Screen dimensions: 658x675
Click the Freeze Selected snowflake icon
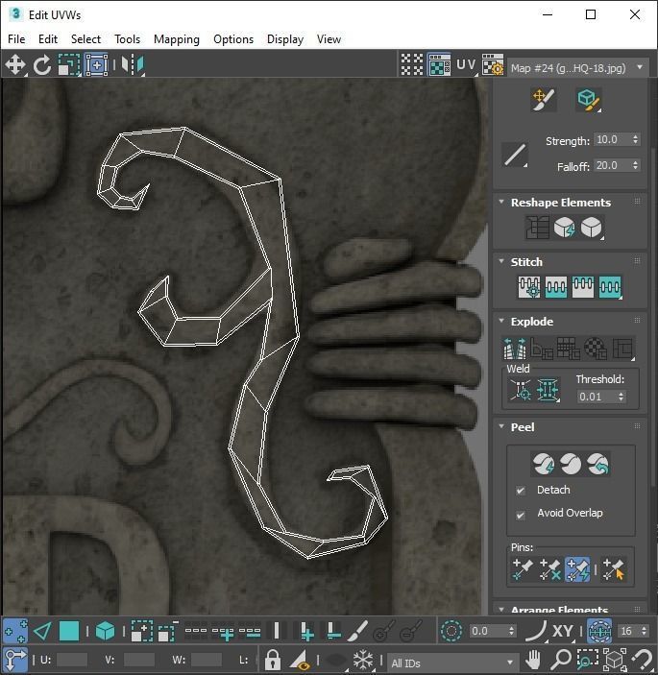click(363, 660)
